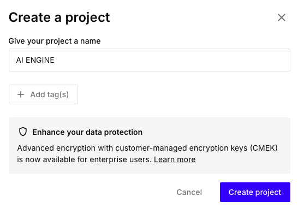Viewport: 304px width, 214px height.
Task: Open the Add tag(s) control
Action: point(43,94)
